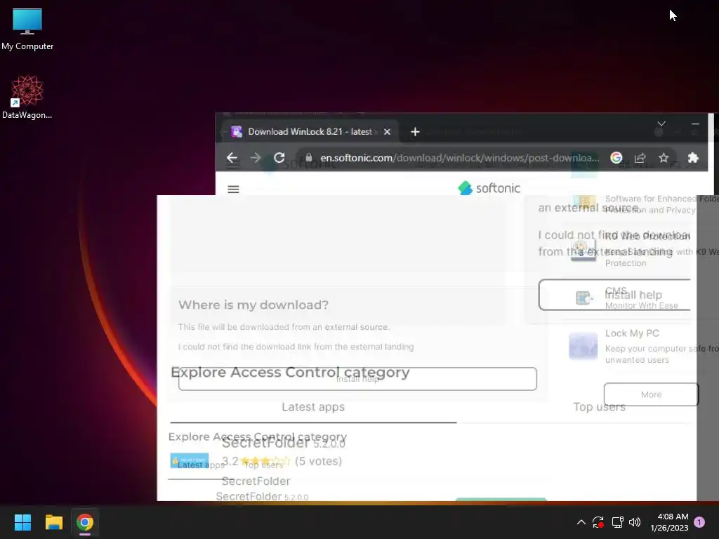This screenshot has width=719, height=539.
Task: Open the notification badge showing 1
Action: (x=699, y=522)
